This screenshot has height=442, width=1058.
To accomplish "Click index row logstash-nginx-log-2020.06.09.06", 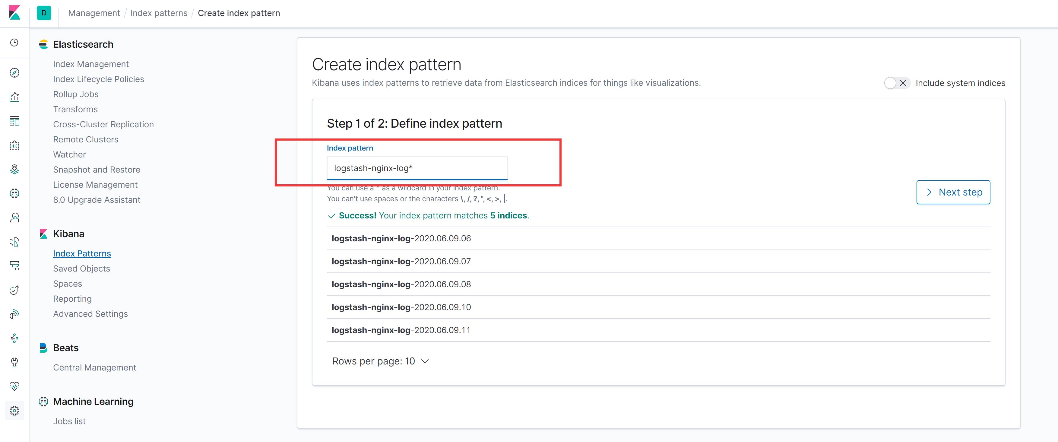I will tap(658, 239).
